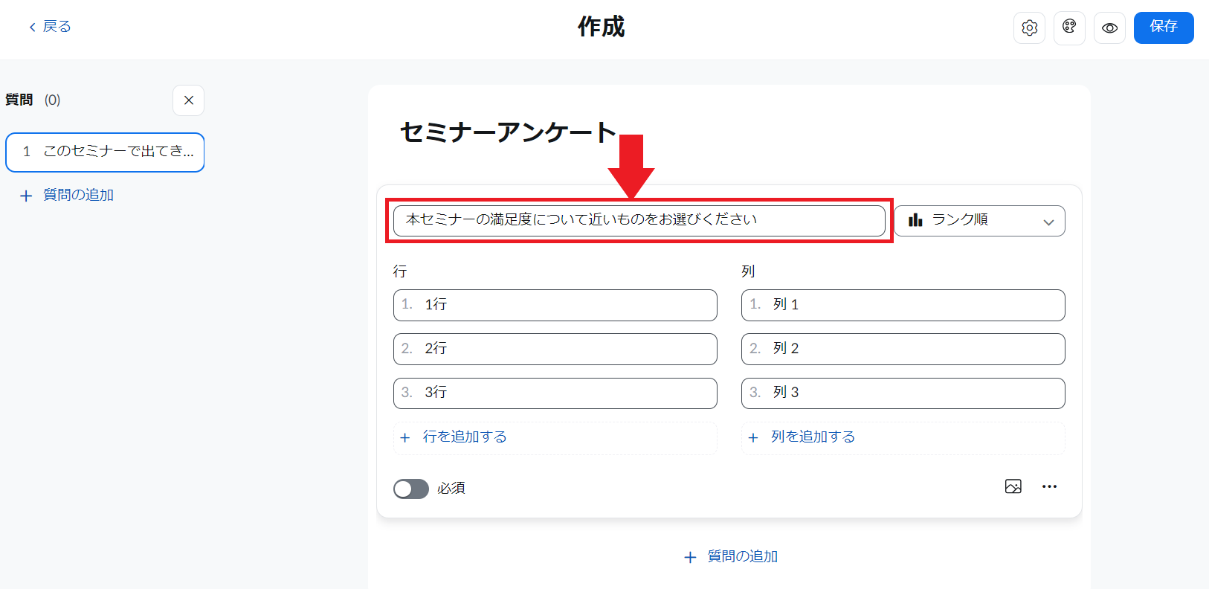Open the theme palette icon

pos(1069,28)
